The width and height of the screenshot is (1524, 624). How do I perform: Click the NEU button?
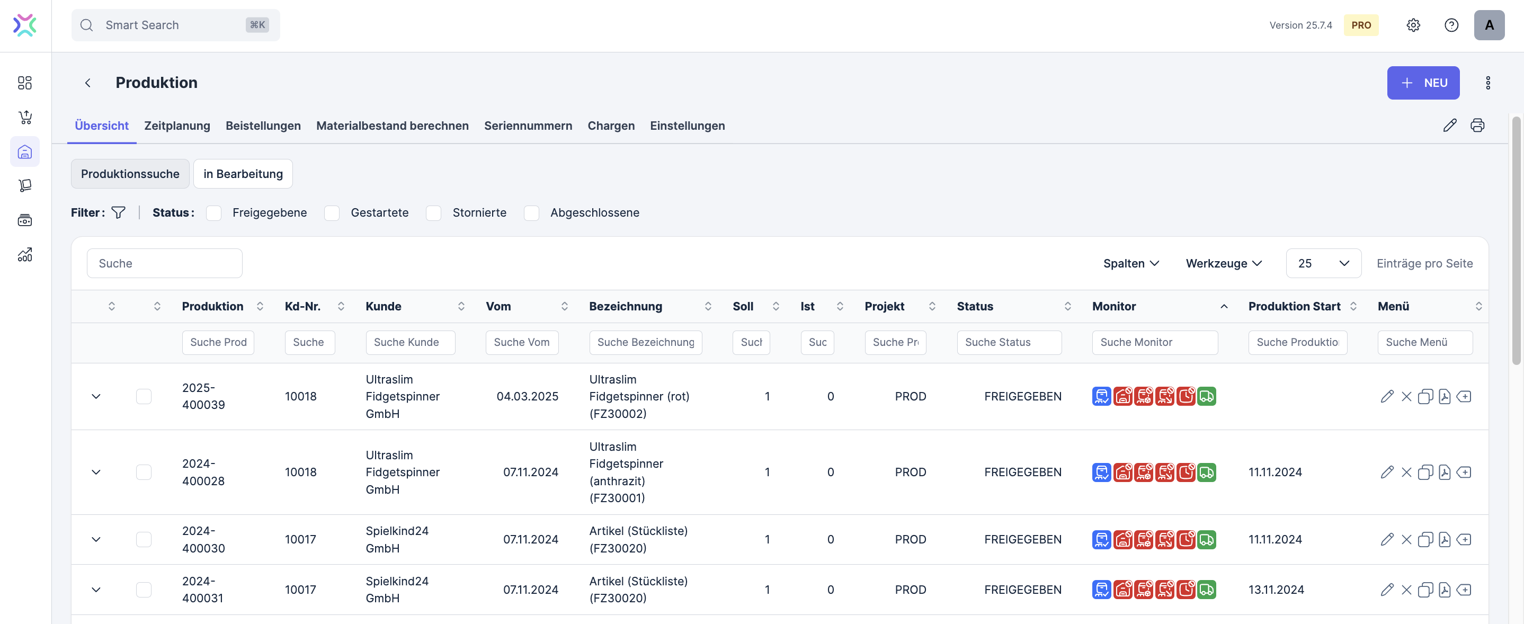pyautogui.click(x=1423, y=83)
